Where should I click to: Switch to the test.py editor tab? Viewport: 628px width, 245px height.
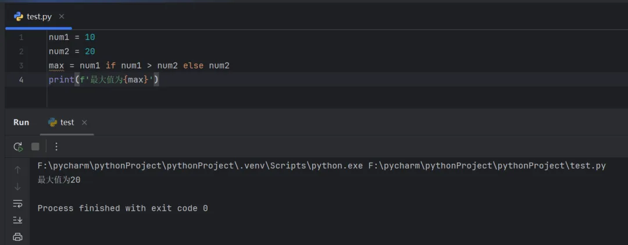[39, 16]
